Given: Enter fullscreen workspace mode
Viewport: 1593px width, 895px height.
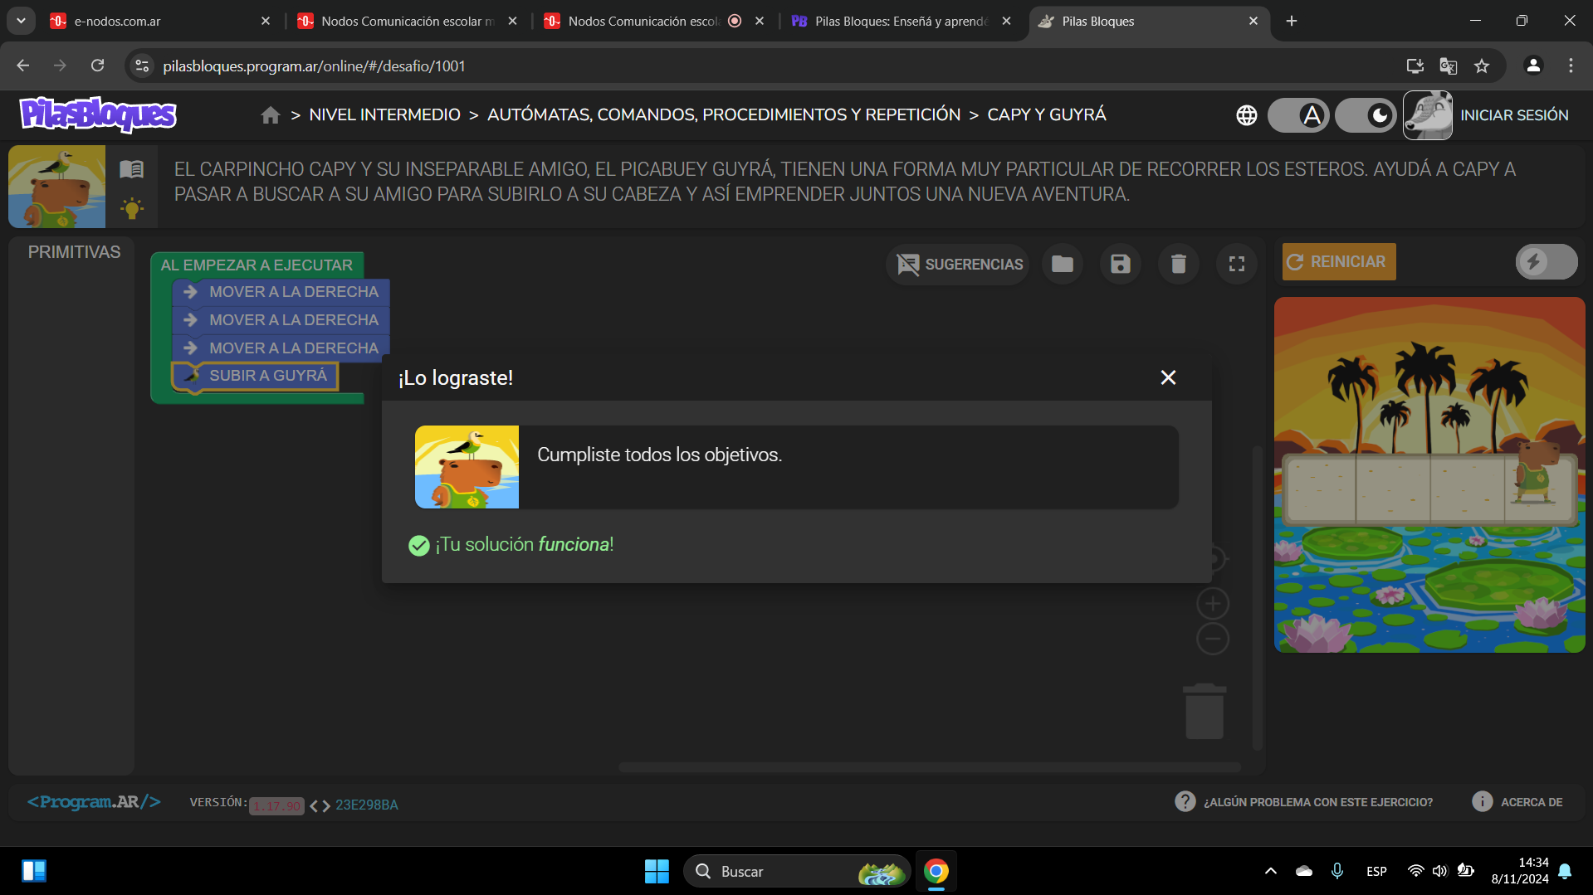Looking at the screenshot, I should click(1236, 264).
